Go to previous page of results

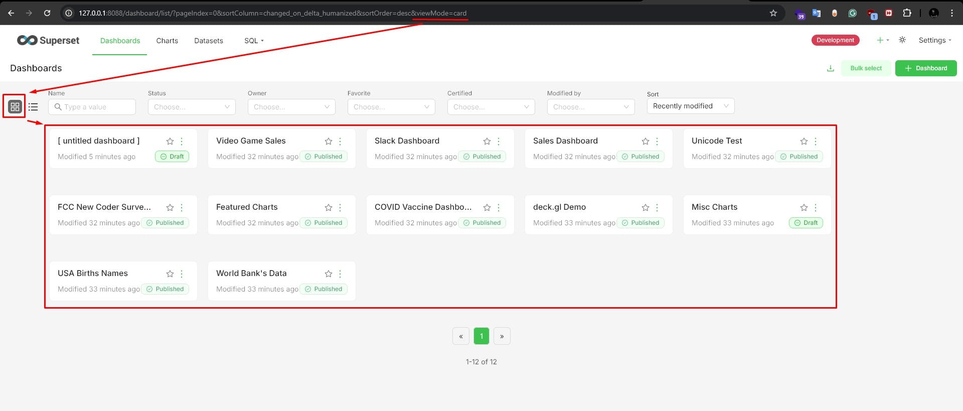461,336
